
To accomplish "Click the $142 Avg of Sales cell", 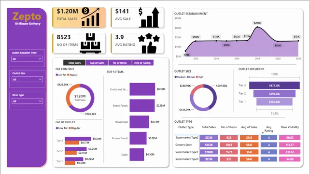I will coord(249,137).
